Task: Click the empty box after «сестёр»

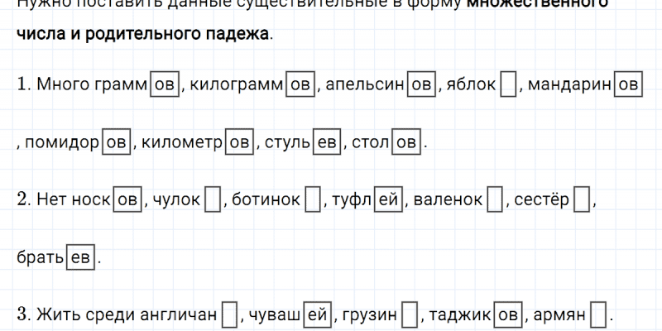Action: point(582,200)
